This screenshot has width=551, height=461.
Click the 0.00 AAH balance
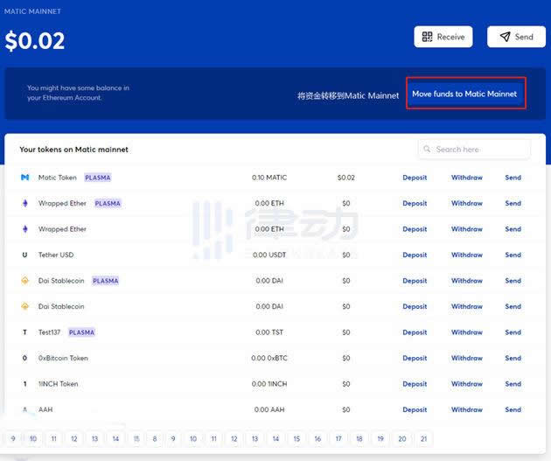[x=269, y=409]
